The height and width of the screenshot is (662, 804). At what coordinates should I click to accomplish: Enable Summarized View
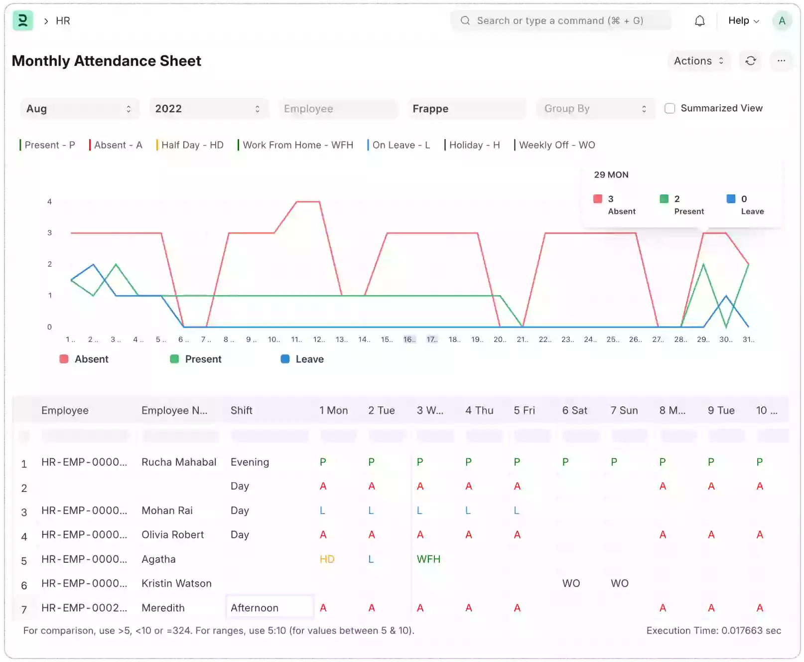coord(670,108)
